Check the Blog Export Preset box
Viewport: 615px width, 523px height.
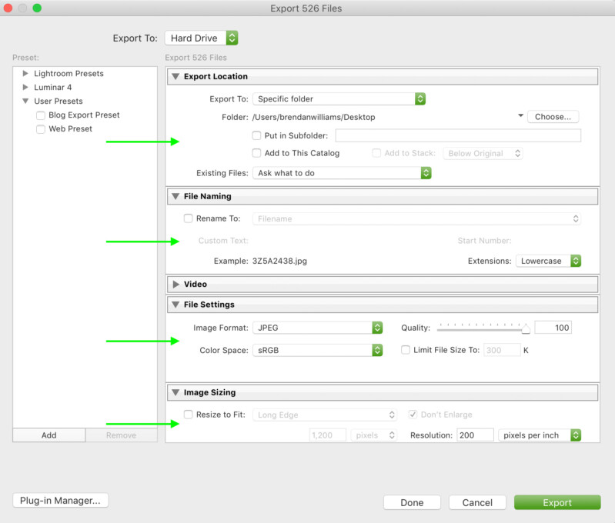pyautogui.click(x=41, y=115)
